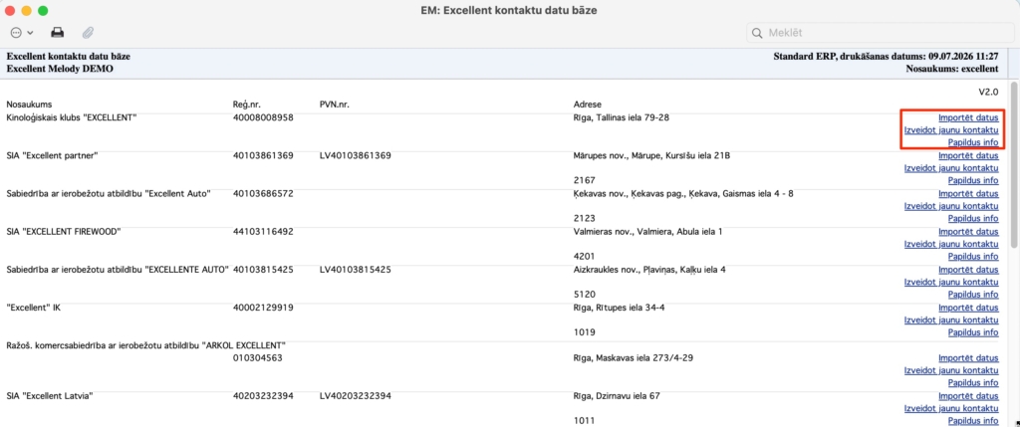Papildus info for "ARKOL EXCELLENT"
Image resolution: width=1020 pixels, height=427 pixels.
[973, 383]
